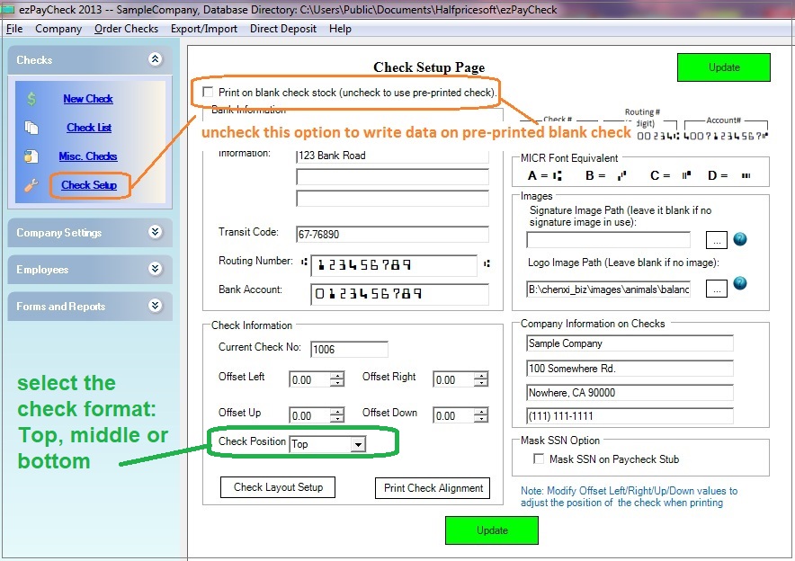Open the Check Position dropdown

click(x=360, y=444)
